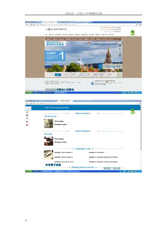Click the Windows Start button in lower screenshot
The image size is (167, 236).
coord(29,171)
